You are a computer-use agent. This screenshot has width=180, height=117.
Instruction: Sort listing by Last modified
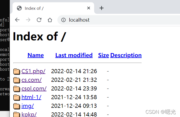[x=74, y=55]
